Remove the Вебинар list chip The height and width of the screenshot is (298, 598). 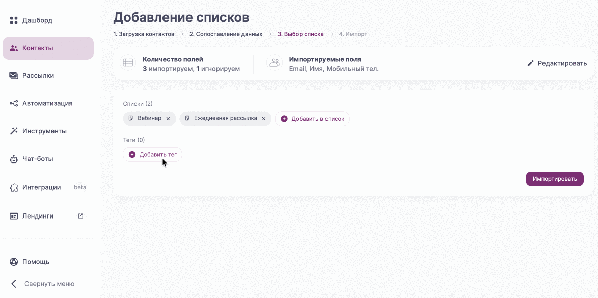click(168, 118)
